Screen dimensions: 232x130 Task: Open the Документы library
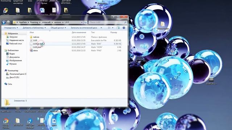(x=14, y=57)
